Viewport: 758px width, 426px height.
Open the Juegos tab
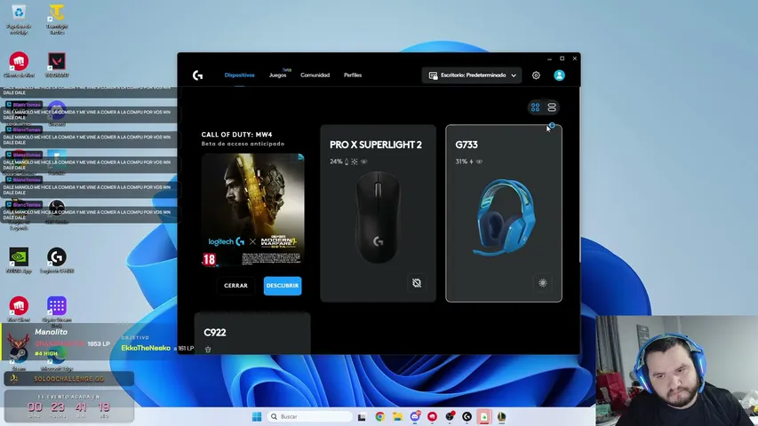(x=277, y=75)
